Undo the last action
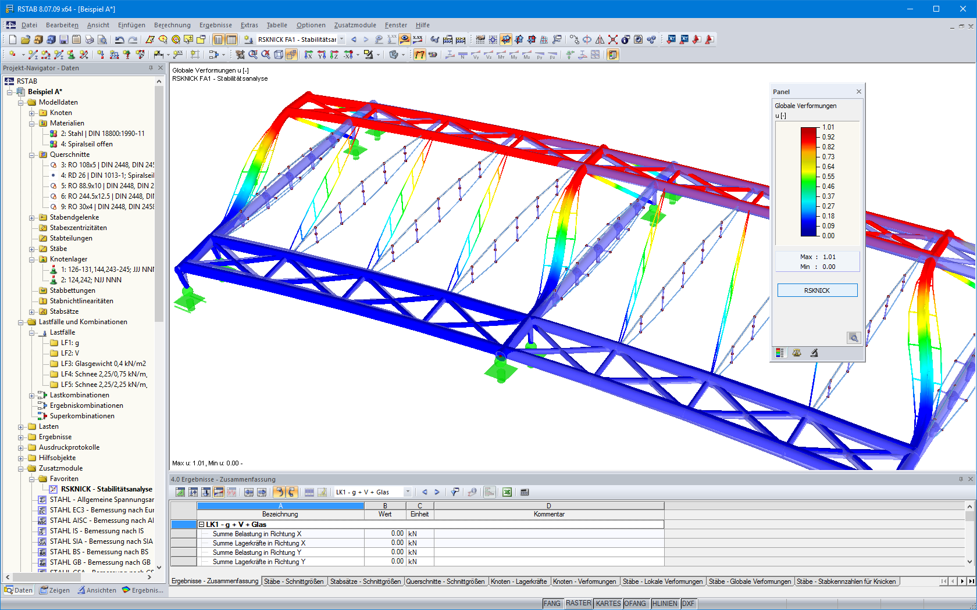The height and width of the screenshot is (610, 977). coord(120,40)
